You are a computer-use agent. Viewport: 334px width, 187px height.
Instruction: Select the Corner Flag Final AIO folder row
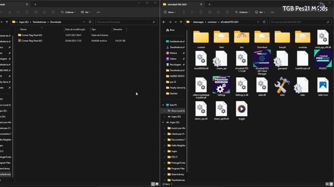tap(71, 35)
